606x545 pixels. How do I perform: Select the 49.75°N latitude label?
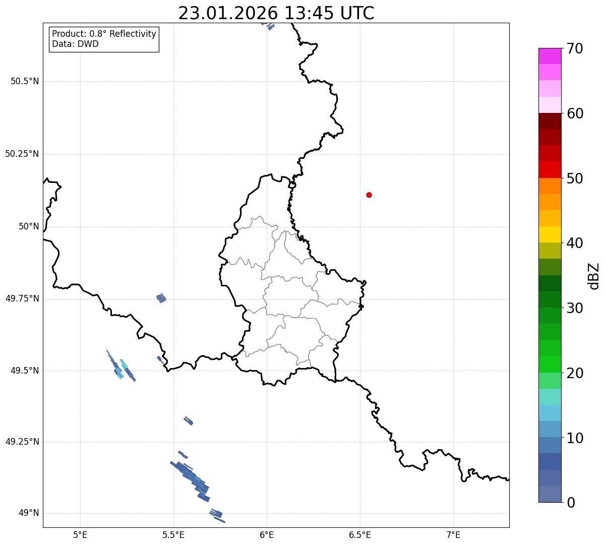[22, 298]
